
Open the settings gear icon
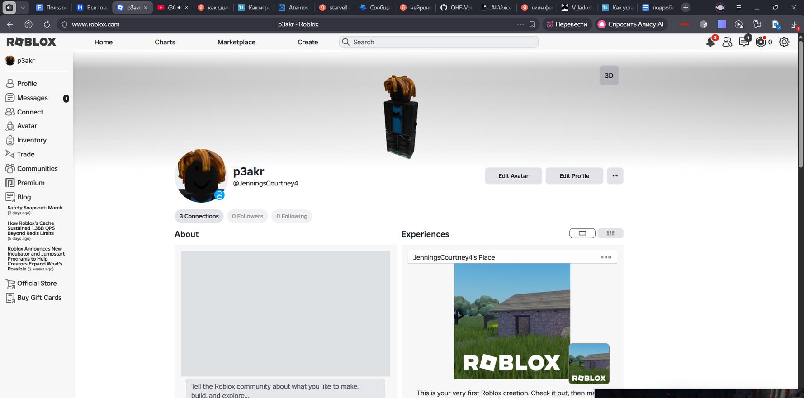(784, 42)
